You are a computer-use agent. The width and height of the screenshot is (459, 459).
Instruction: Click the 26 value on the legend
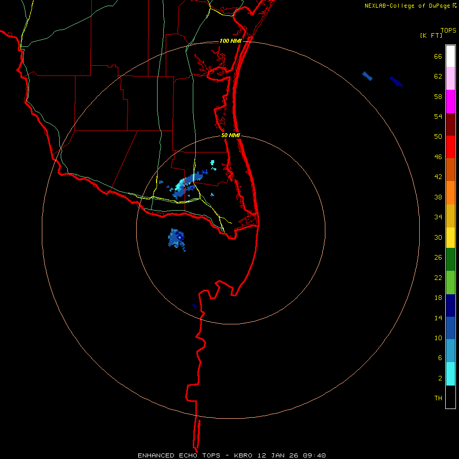coord(438,258)
